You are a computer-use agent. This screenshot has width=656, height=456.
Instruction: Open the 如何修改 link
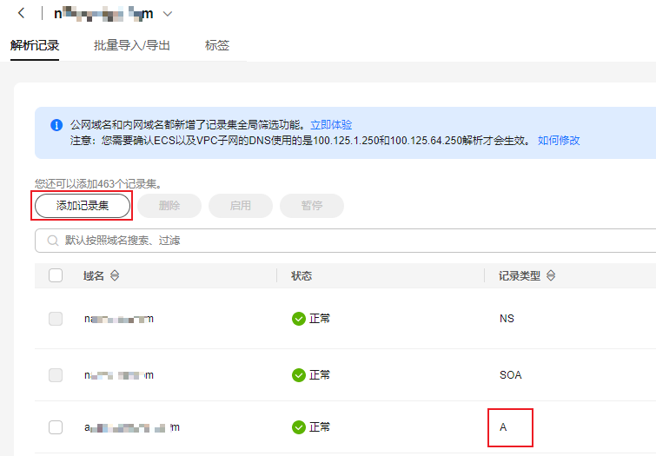click(559, 140)
